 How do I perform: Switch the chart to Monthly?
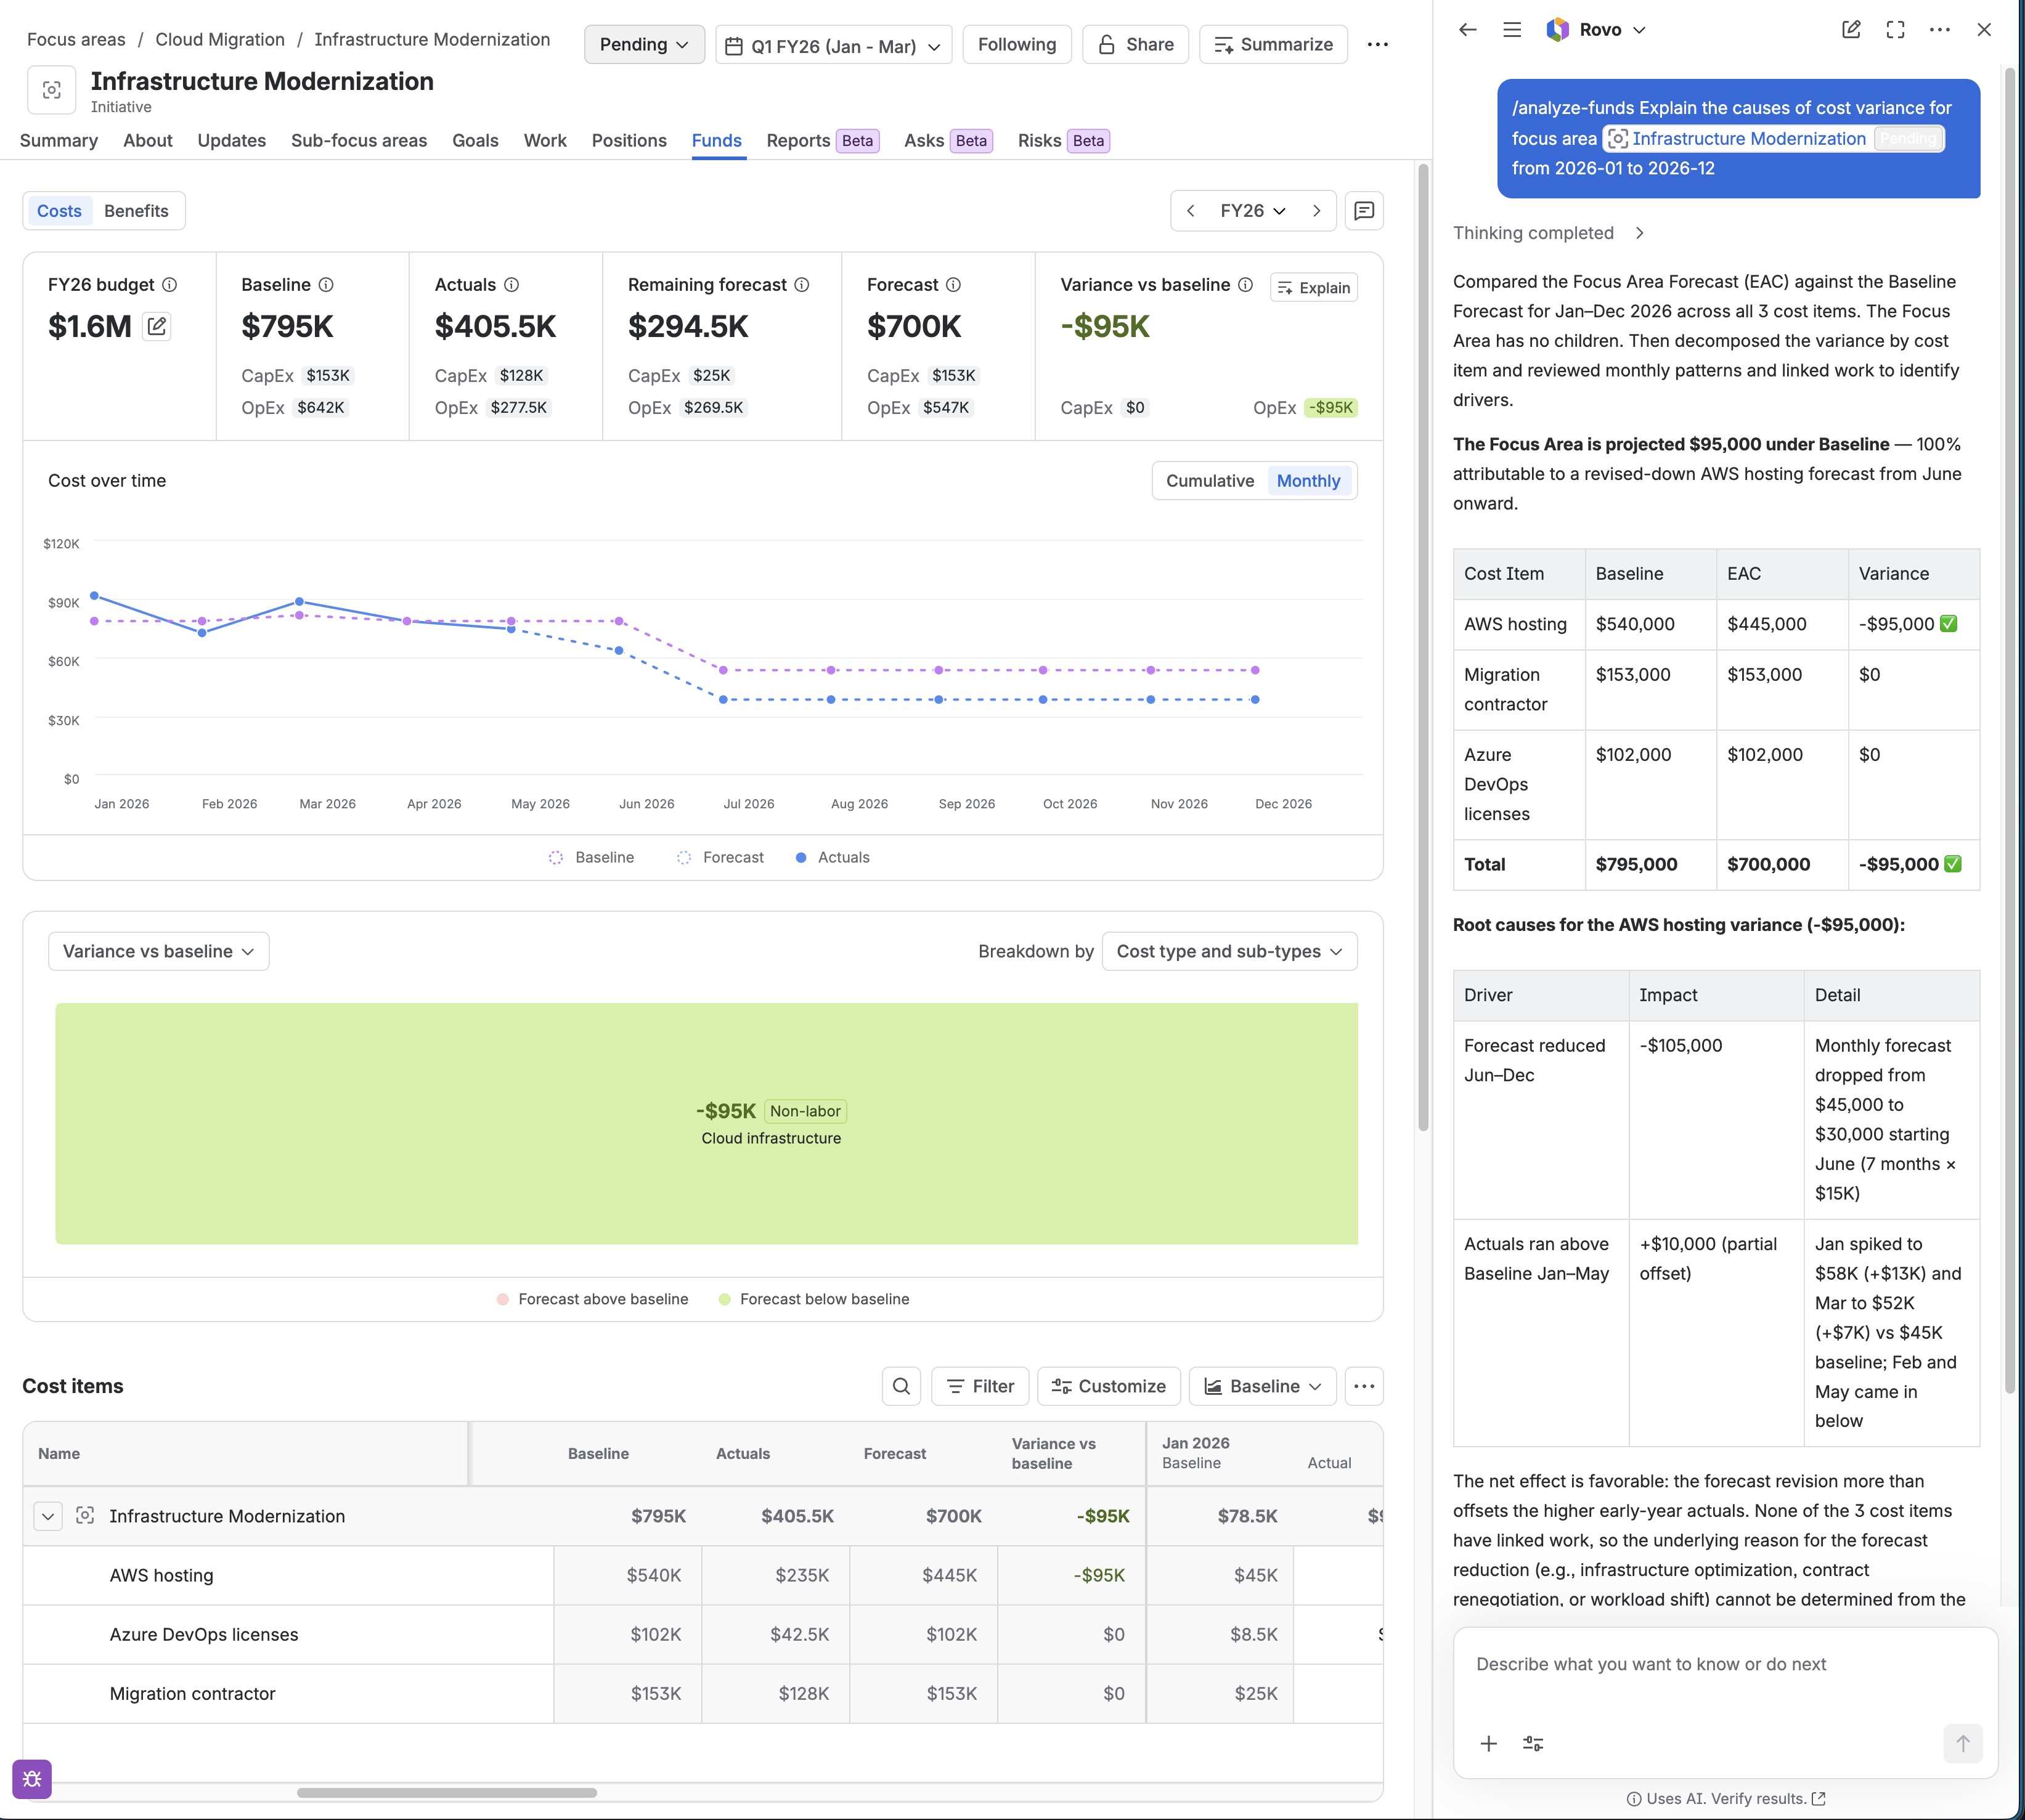click(1308, 481)
